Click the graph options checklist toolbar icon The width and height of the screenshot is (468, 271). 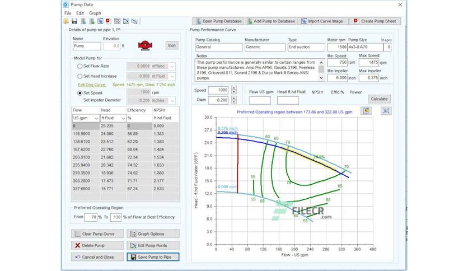[118, 21]
